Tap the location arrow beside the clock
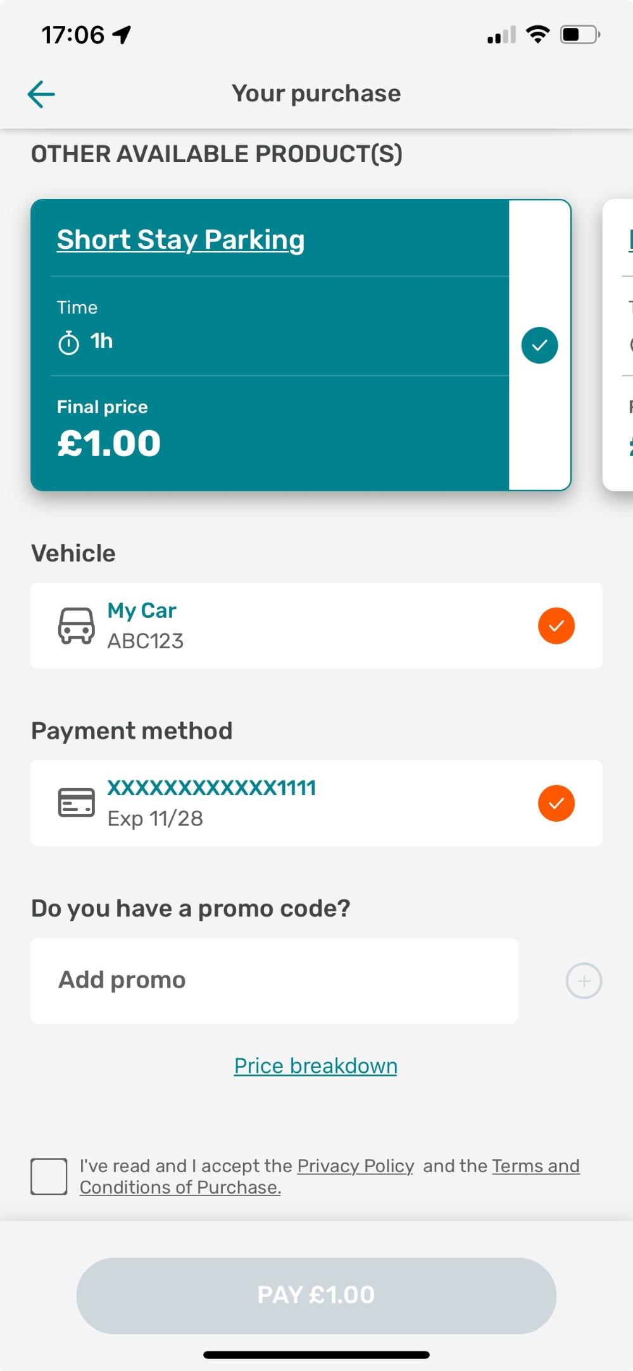This screenshot has width=633, height=1371. (x=122, y=35)
